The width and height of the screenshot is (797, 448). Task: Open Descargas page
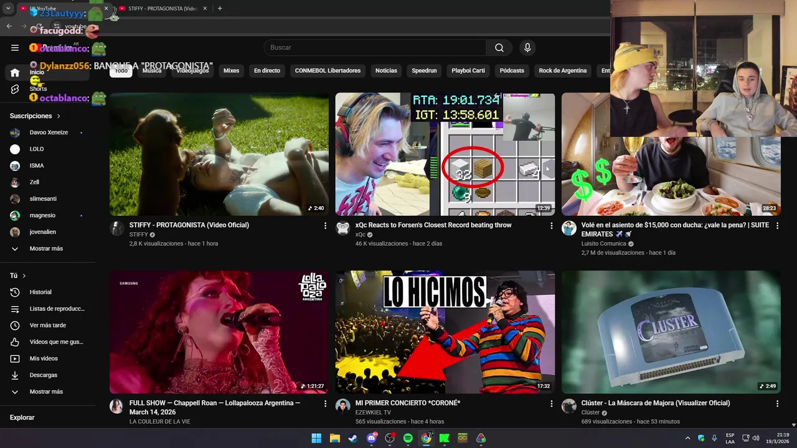[49, 375]
